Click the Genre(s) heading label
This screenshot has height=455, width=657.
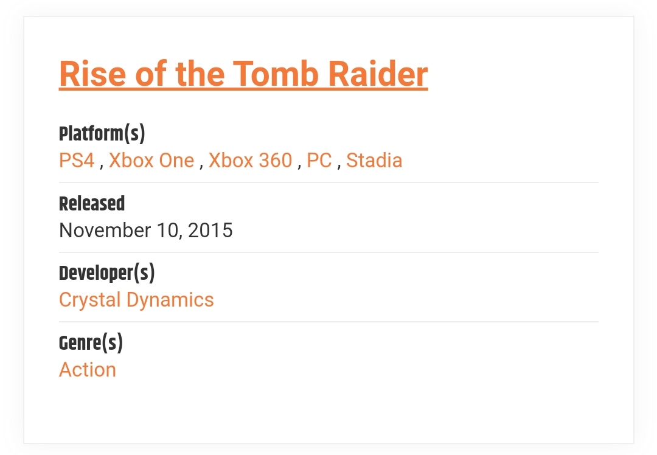point(91,343)
